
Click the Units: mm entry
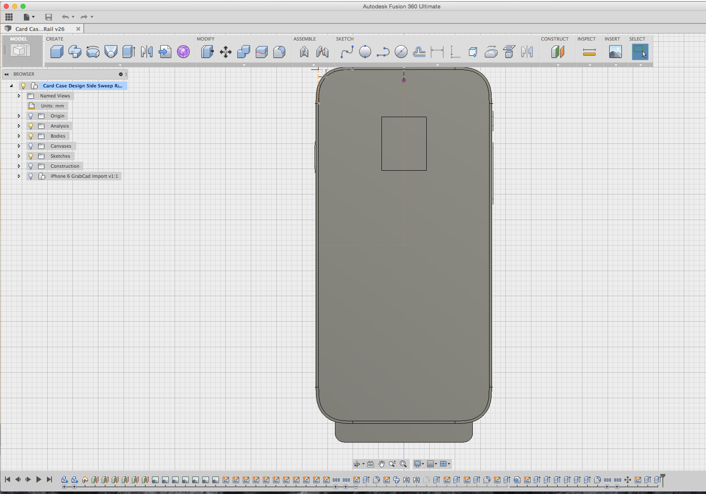52,106
